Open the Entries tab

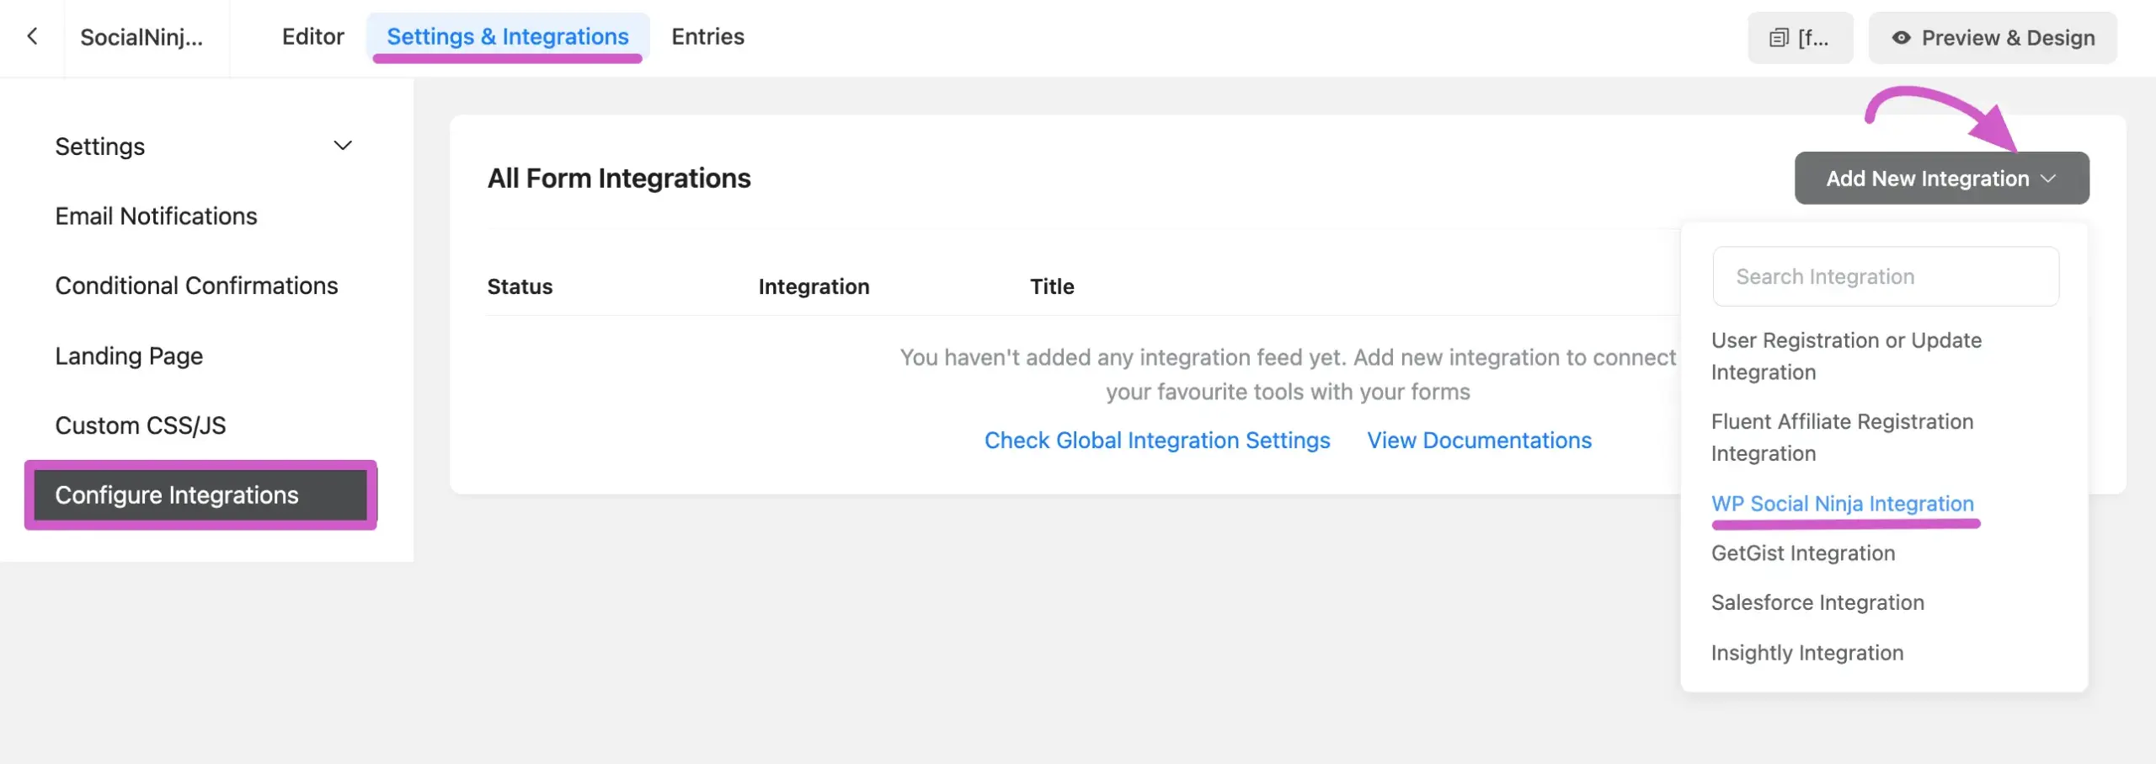(707, 36)
